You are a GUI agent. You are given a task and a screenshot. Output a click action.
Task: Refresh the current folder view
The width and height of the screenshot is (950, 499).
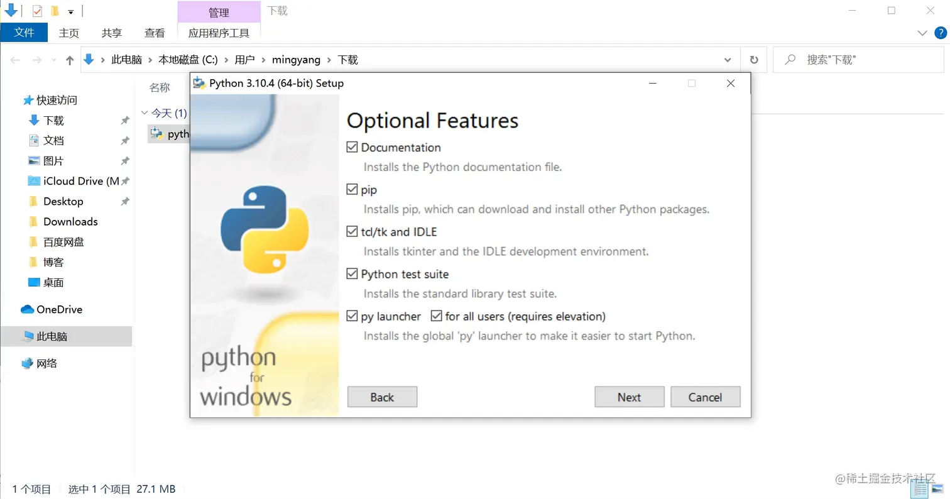click(x=754, y=60)
